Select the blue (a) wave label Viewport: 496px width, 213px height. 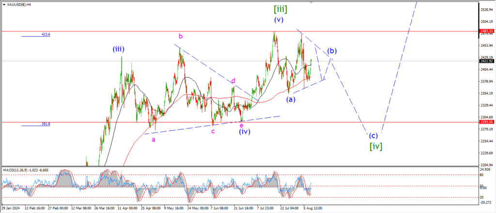pos(291,99)
